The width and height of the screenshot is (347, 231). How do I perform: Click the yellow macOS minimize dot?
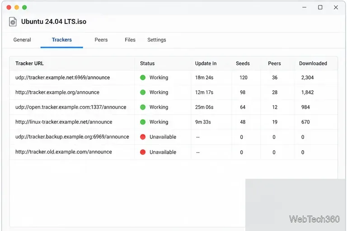point(17,7)
